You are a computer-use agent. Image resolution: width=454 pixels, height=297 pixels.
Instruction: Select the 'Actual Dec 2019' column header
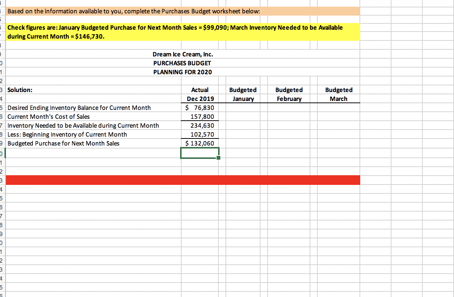coord(200,94)
